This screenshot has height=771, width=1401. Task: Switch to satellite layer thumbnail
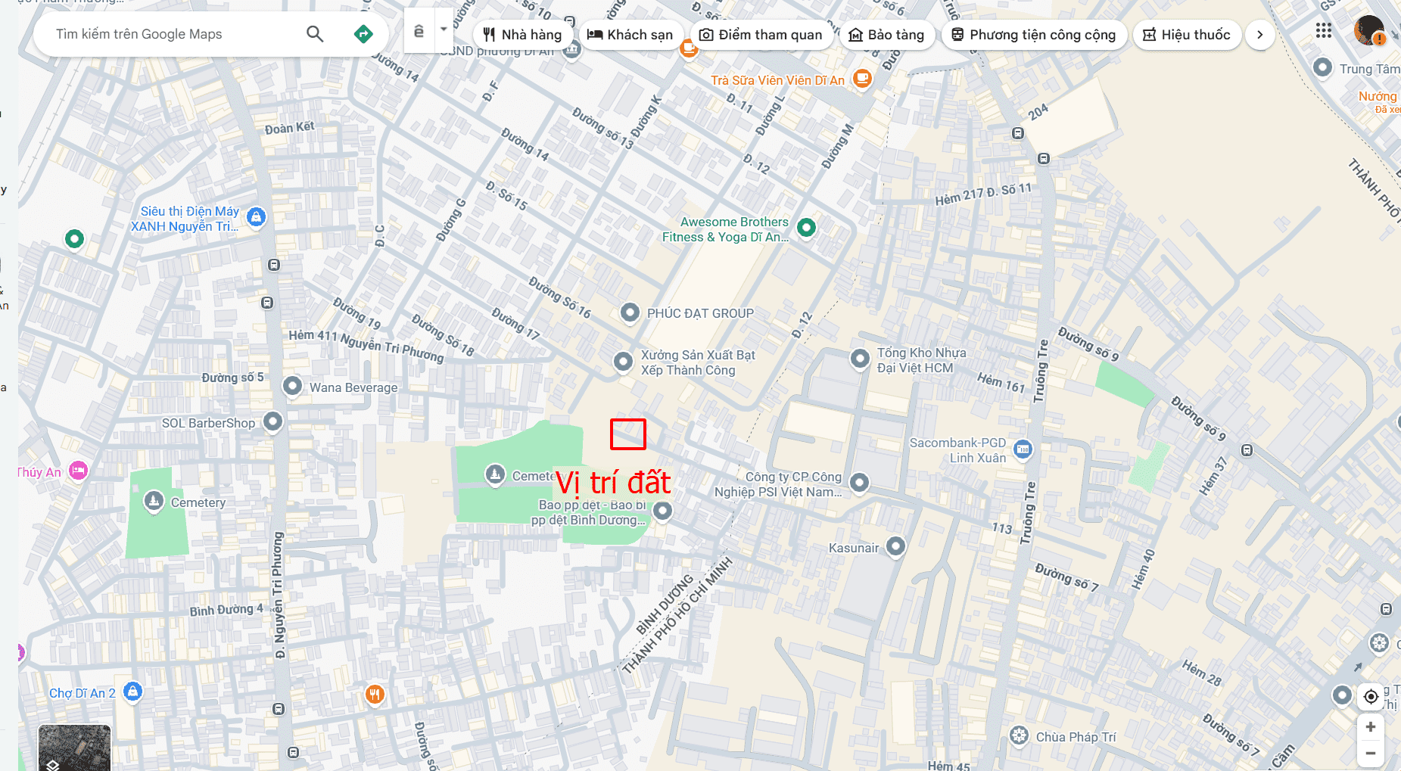point(74,748)
